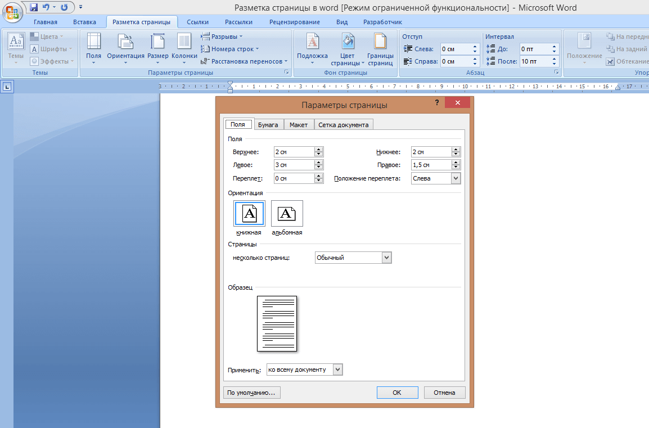Screen dimensions: 649x428
Task: Open Разрывы breaks menu
Action: coord(222,37)
